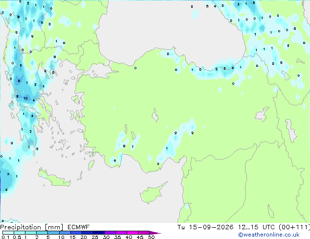This screenshot has height=239, width=310.
Task: Click the legend swatch between 0.1 and 0.5
Action: 8,233
